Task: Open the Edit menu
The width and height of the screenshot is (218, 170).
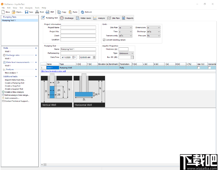Action: [x=9, y=8]
